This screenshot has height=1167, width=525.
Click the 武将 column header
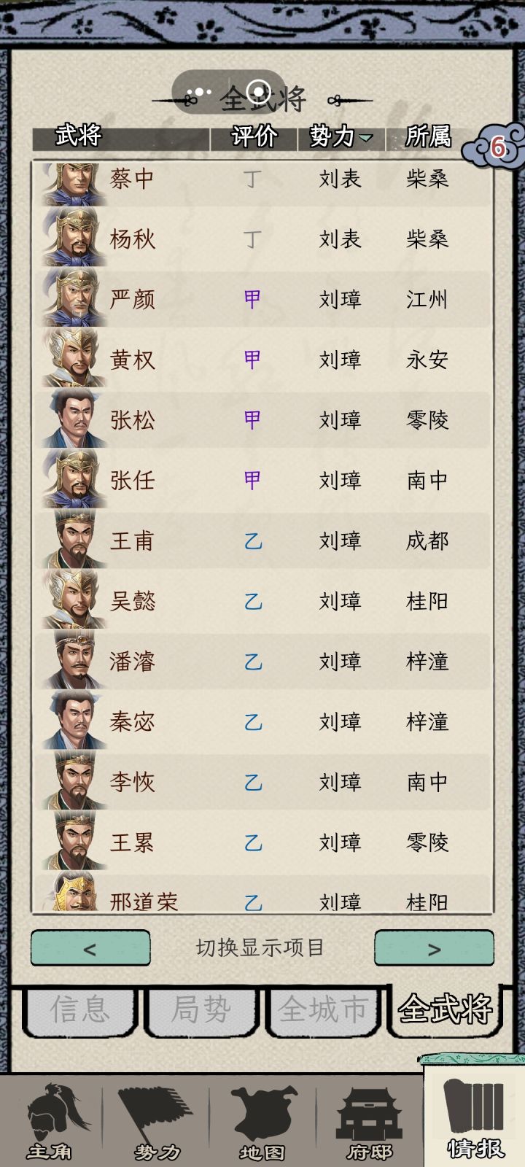78,136
